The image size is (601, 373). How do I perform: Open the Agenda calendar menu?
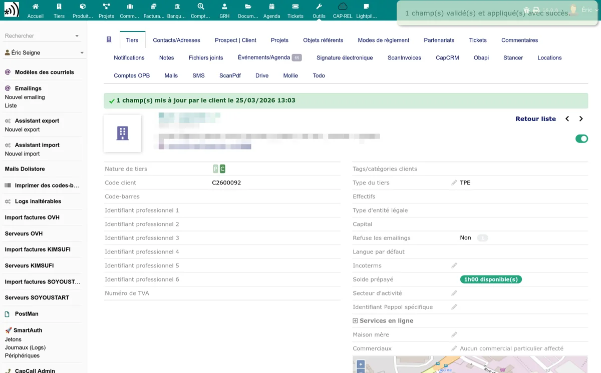pyautogui.click(x=272, y=10)
